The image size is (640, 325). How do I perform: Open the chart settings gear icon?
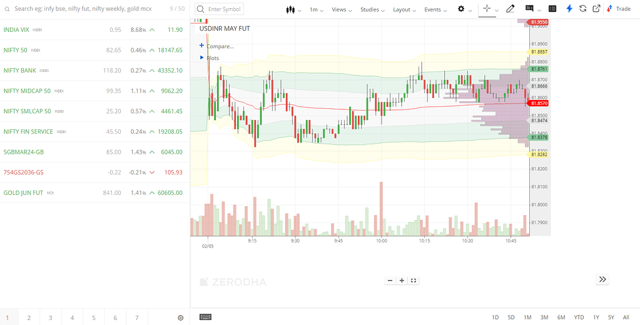pos(461,9)
